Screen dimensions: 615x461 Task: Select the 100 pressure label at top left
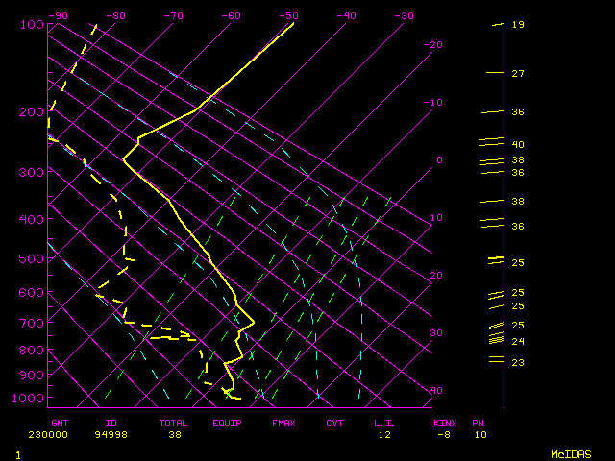click(32, 24)
